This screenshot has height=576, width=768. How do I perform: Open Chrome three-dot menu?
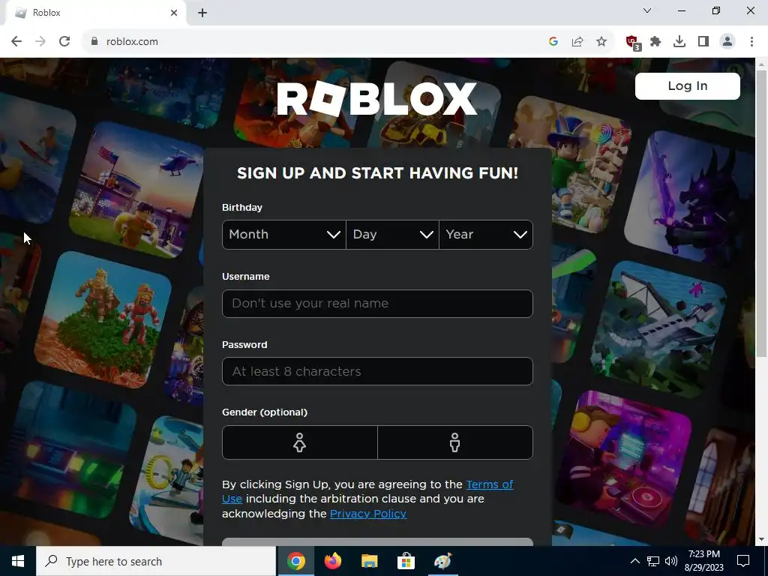[x=751, y=42]
